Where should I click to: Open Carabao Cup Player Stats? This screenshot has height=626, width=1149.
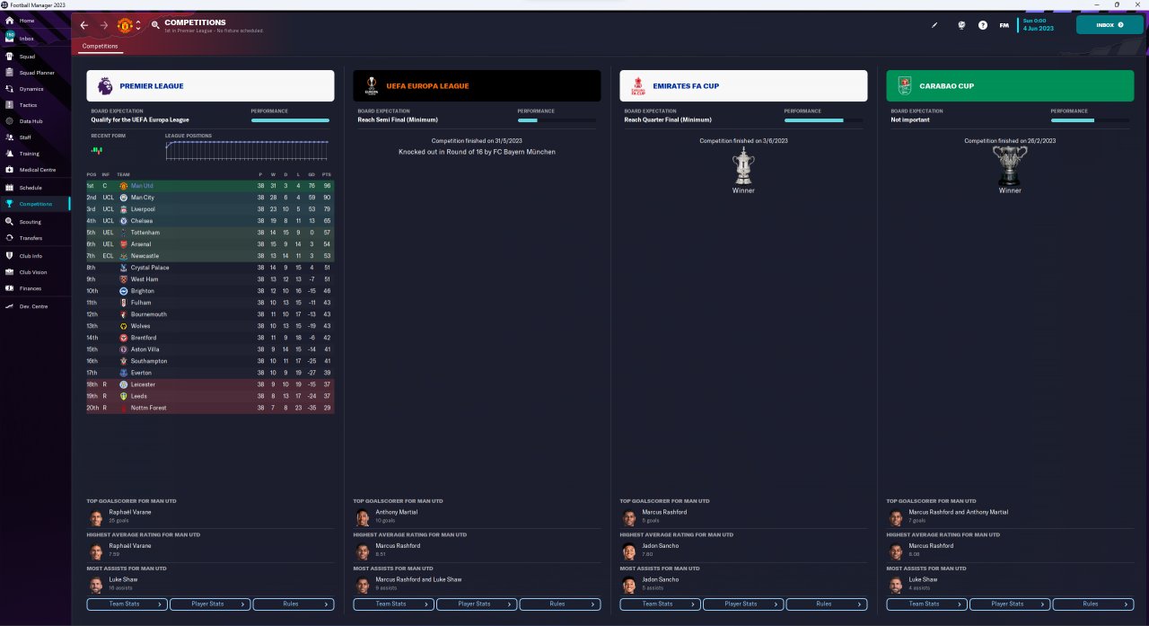1010,604
